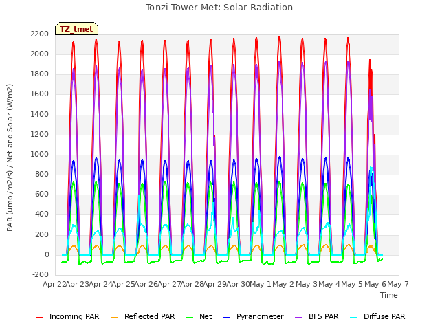440x330 pixels.
Task: Click the Incoming PAR red legend swatch
Action: tap(40, 318)
